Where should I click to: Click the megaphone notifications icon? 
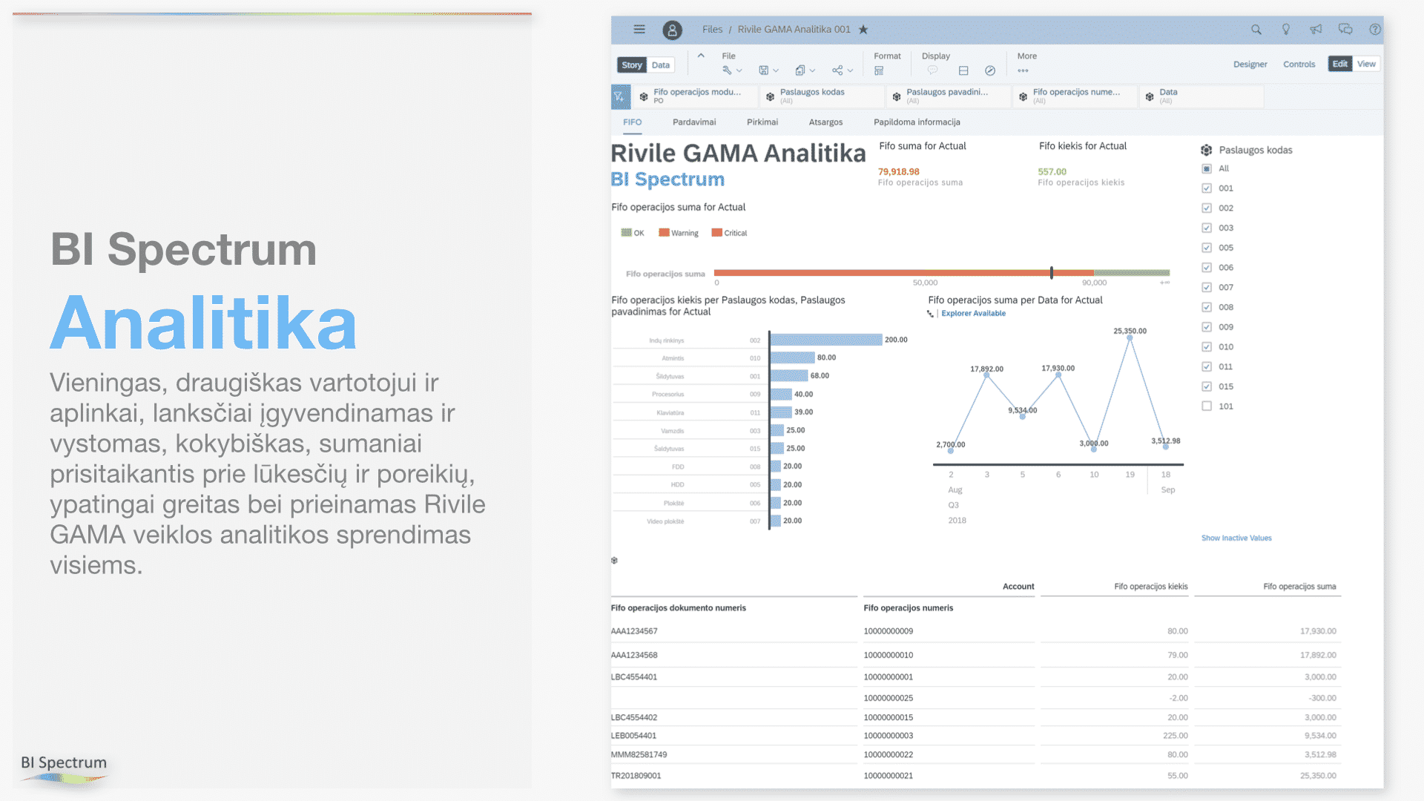1315,30
